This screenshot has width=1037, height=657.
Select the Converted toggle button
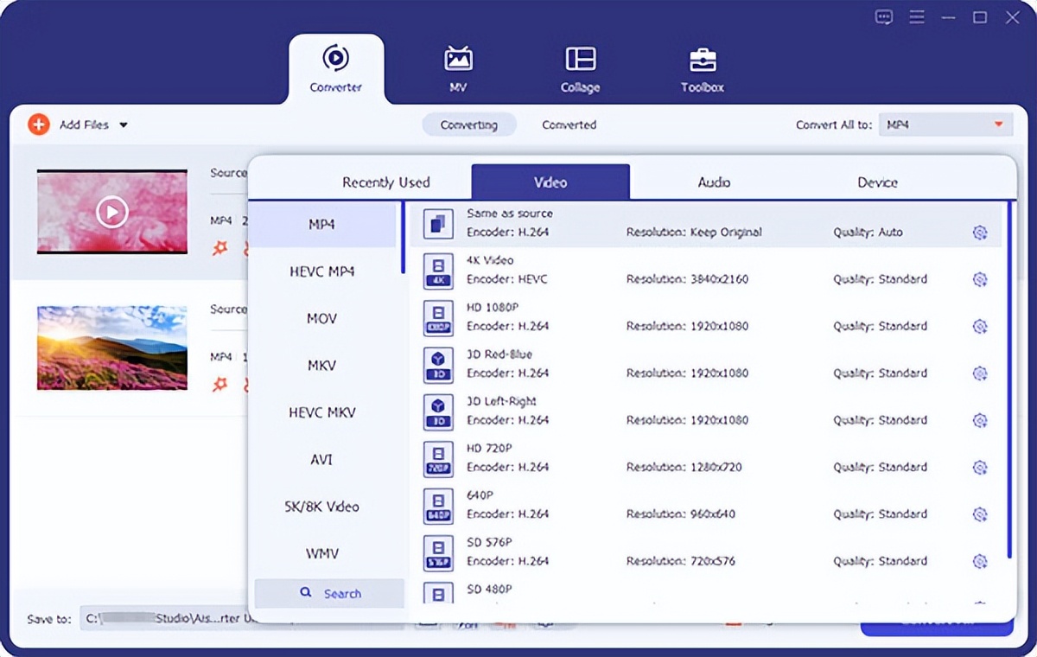coord(569,124)
